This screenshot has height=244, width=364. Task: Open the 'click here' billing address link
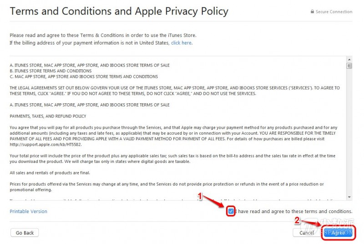[181, 43]
